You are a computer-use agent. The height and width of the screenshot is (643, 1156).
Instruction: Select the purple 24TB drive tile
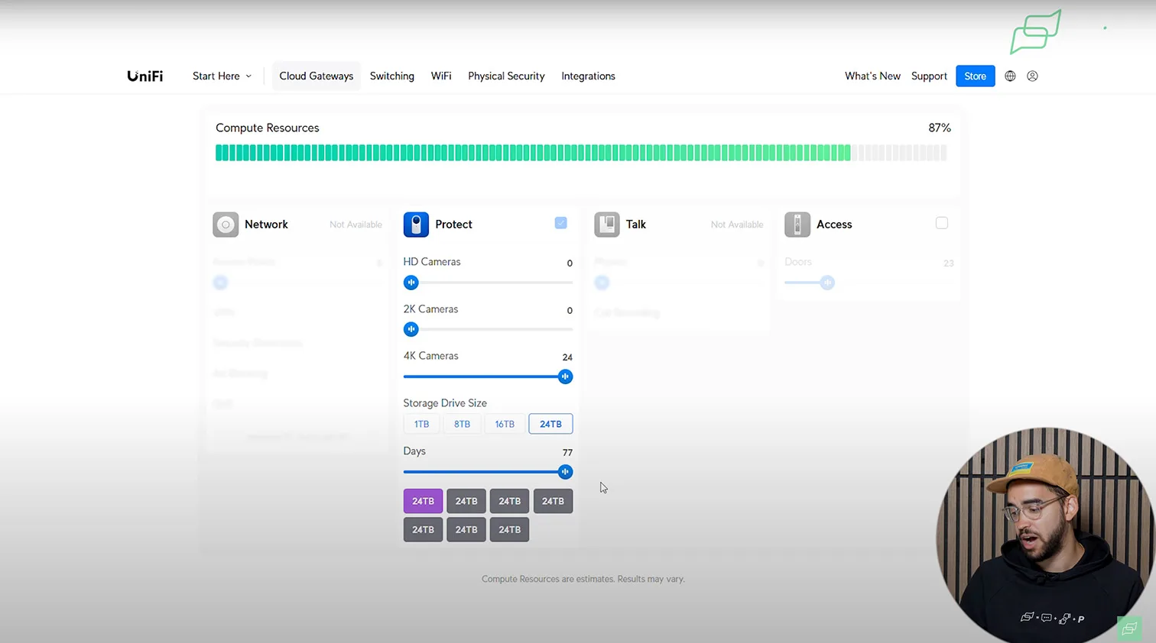click(x=423, y=501)
